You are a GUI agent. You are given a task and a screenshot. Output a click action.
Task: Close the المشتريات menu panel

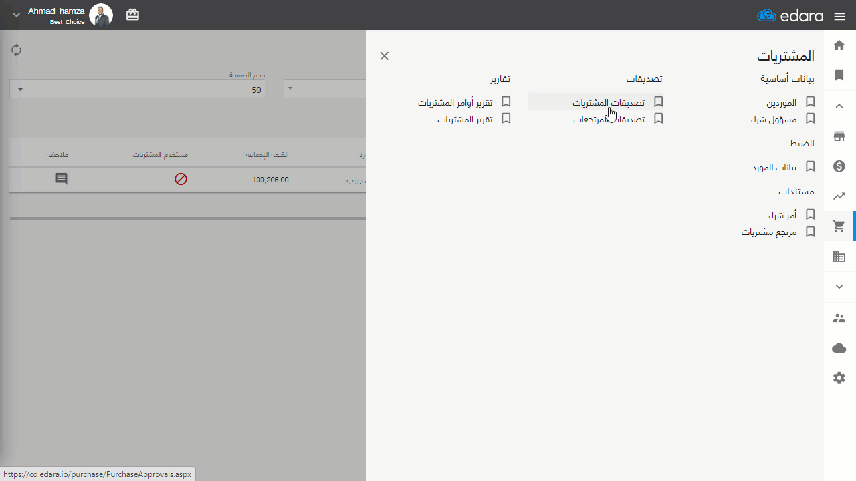point(385,56)
